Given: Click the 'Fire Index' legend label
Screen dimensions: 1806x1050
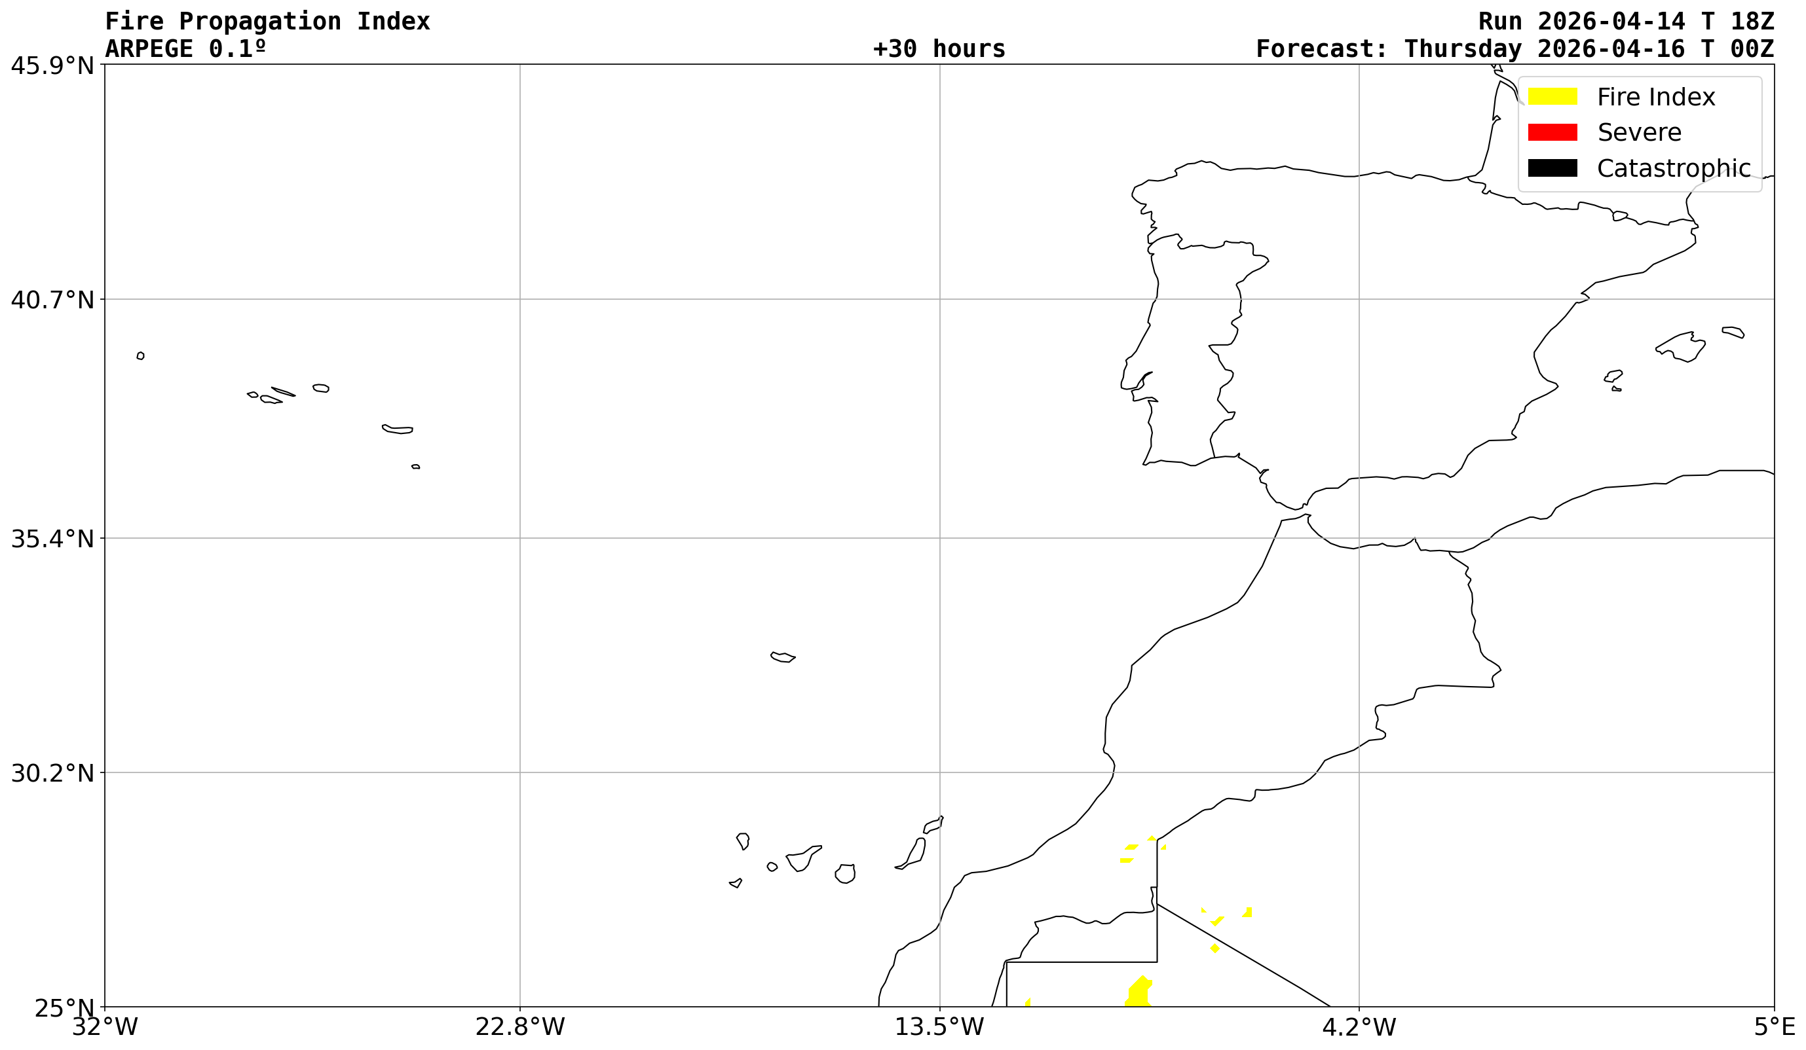Looking at the screenshot, I should tap(1655, 98).
